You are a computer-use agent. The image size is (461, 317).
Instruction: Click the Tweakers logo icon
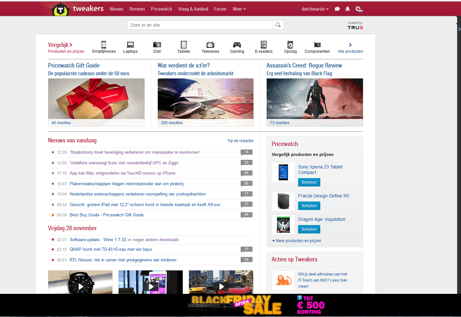60,9
